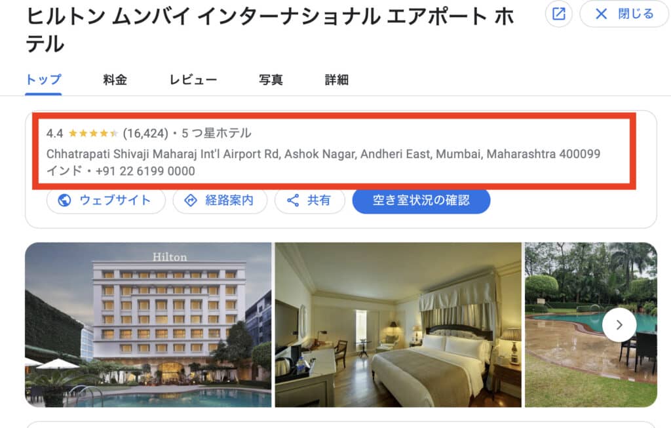Advance photos with the right chevron arrow
The height and width of the screenshot is (428, 671).
coord(619,325)
